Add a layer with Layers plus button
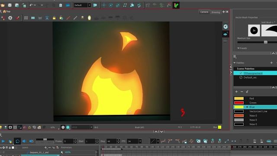 [x=45, y=147]
